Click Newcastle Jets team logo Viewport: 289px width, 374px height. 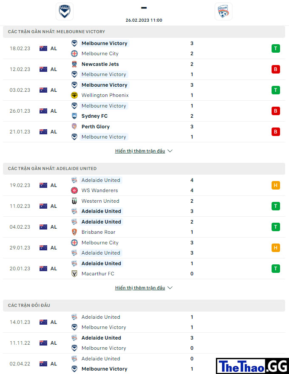tap(74, 64)
